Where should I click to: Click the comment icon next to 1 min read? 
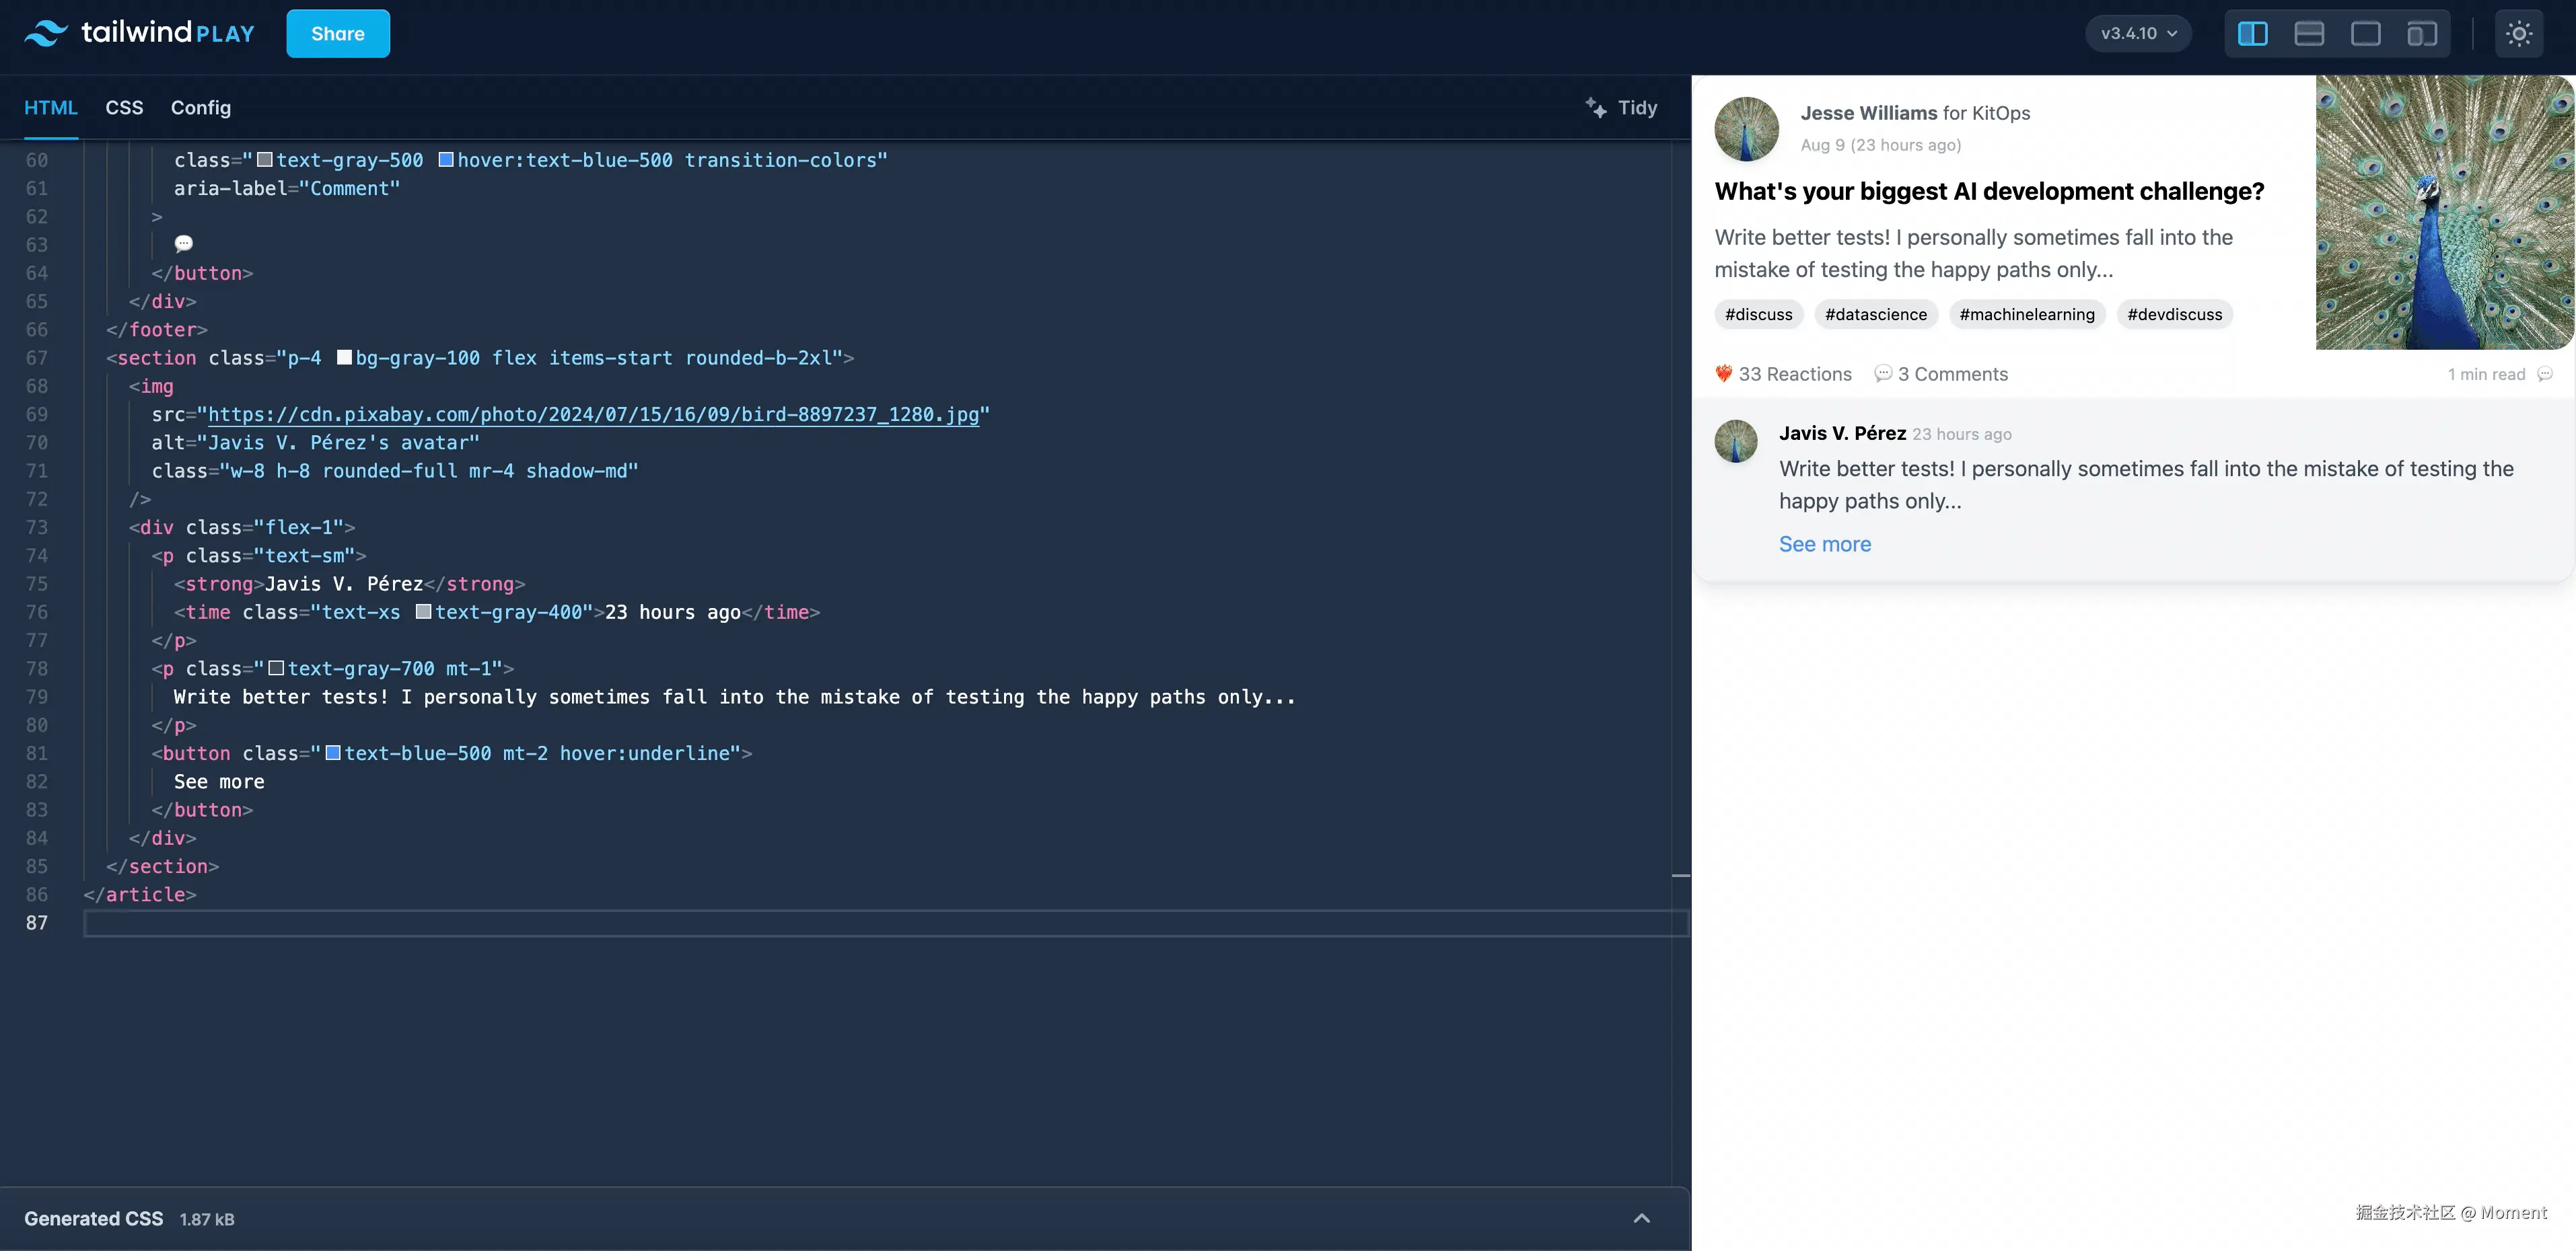pos(2545,374)
